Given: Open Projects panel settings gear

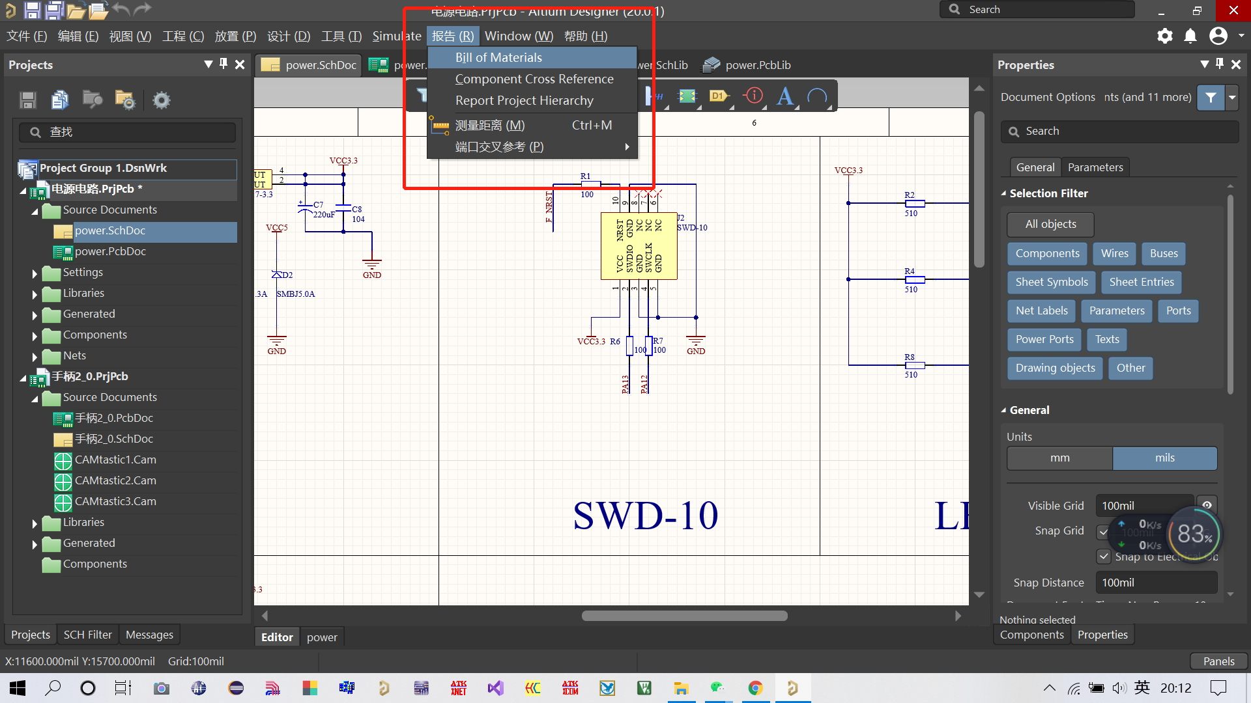Looking at the screenshot, I should (x=161, y=100).
